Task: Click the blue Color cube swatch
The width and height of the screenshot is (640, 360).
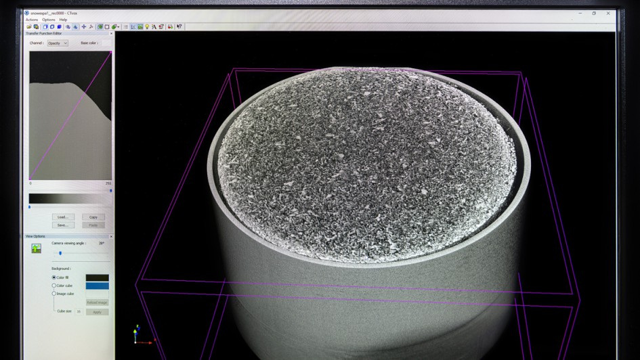Action: point(97,286)
